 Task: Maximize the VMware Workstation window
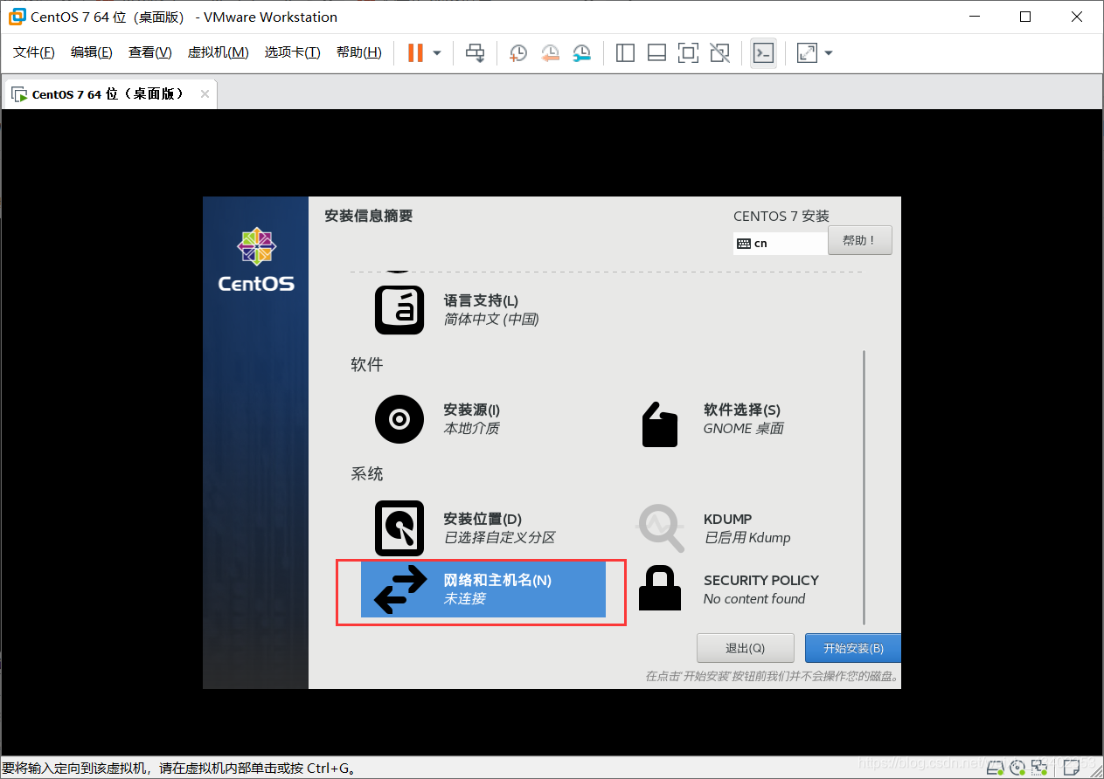coord(1025,17)
